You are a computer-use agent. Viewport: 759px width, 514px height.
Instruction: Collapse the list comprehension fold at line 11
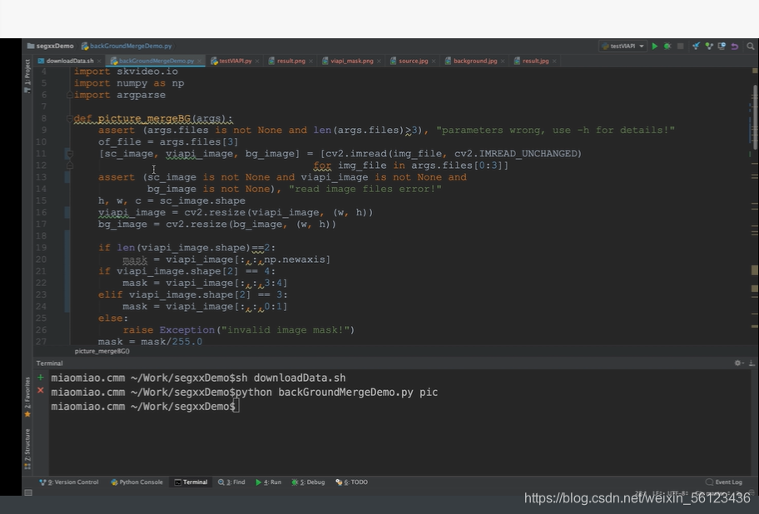(69, 154)
